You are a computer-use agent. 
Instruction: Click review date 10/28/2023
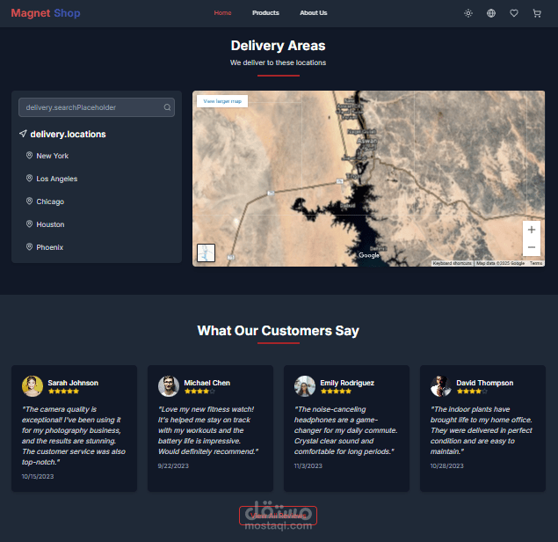pyautogui.click(x=447, y=465)
